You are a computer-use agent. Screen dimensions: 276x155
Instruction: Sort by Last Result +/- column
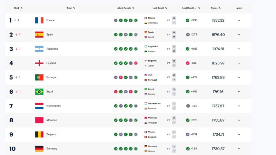(191, 8)
